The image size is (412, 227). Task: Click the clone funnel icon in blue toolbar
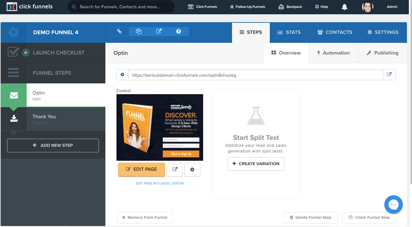pos(139,31)
